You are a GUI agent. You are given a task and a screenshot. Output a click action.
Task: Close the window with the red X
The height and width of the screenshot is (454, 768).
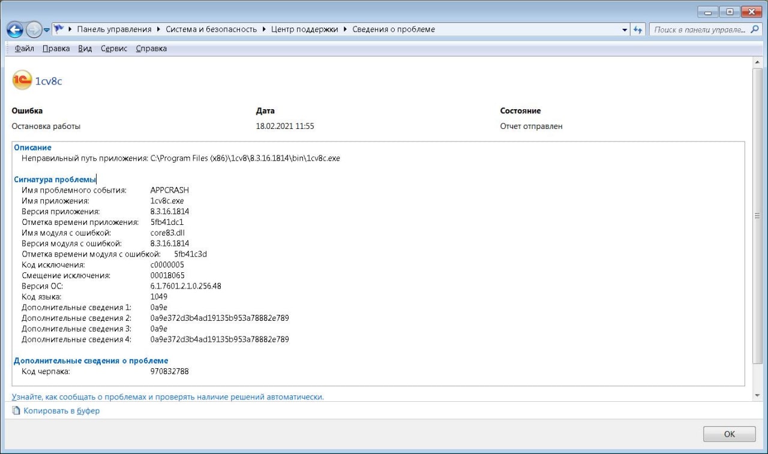pos(751,11)
